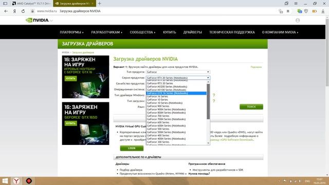Open the browser tab manager icon
This screenshot has height=185, width=329.
[x=286, y=4]
